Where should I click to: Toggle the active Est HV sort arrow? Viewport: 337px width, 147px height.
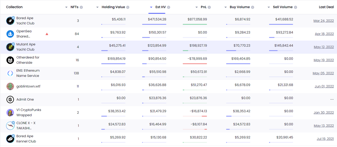(151, 7)
